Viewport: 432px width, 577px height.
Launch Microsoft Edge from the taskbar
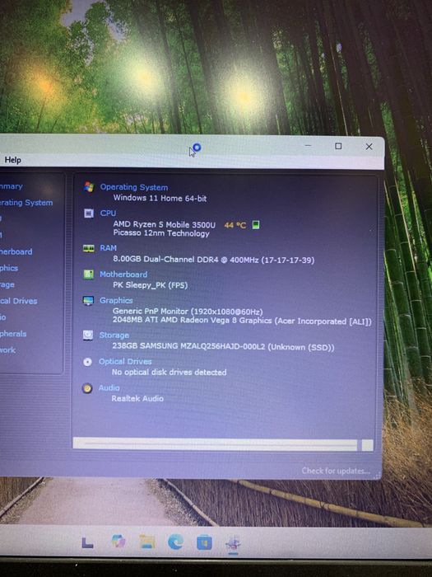[x=175, y=542]
